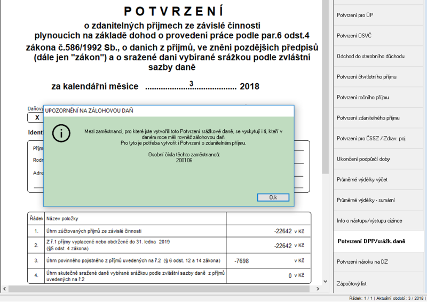The width and height of the screenshot is (427, 302).
Task: Select Potvrzení OSVČ in the side list
Action: click(378, 36)
